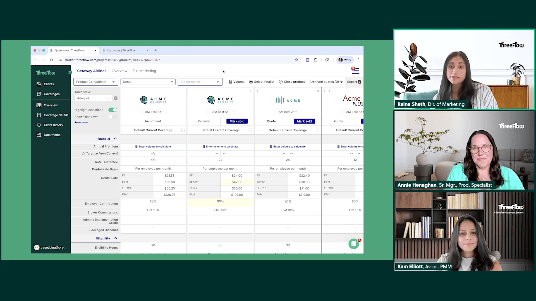The image size is (536, 301).
Task: Click Mark sold on the Renewal quote
Action: click(x=237, y=122)
